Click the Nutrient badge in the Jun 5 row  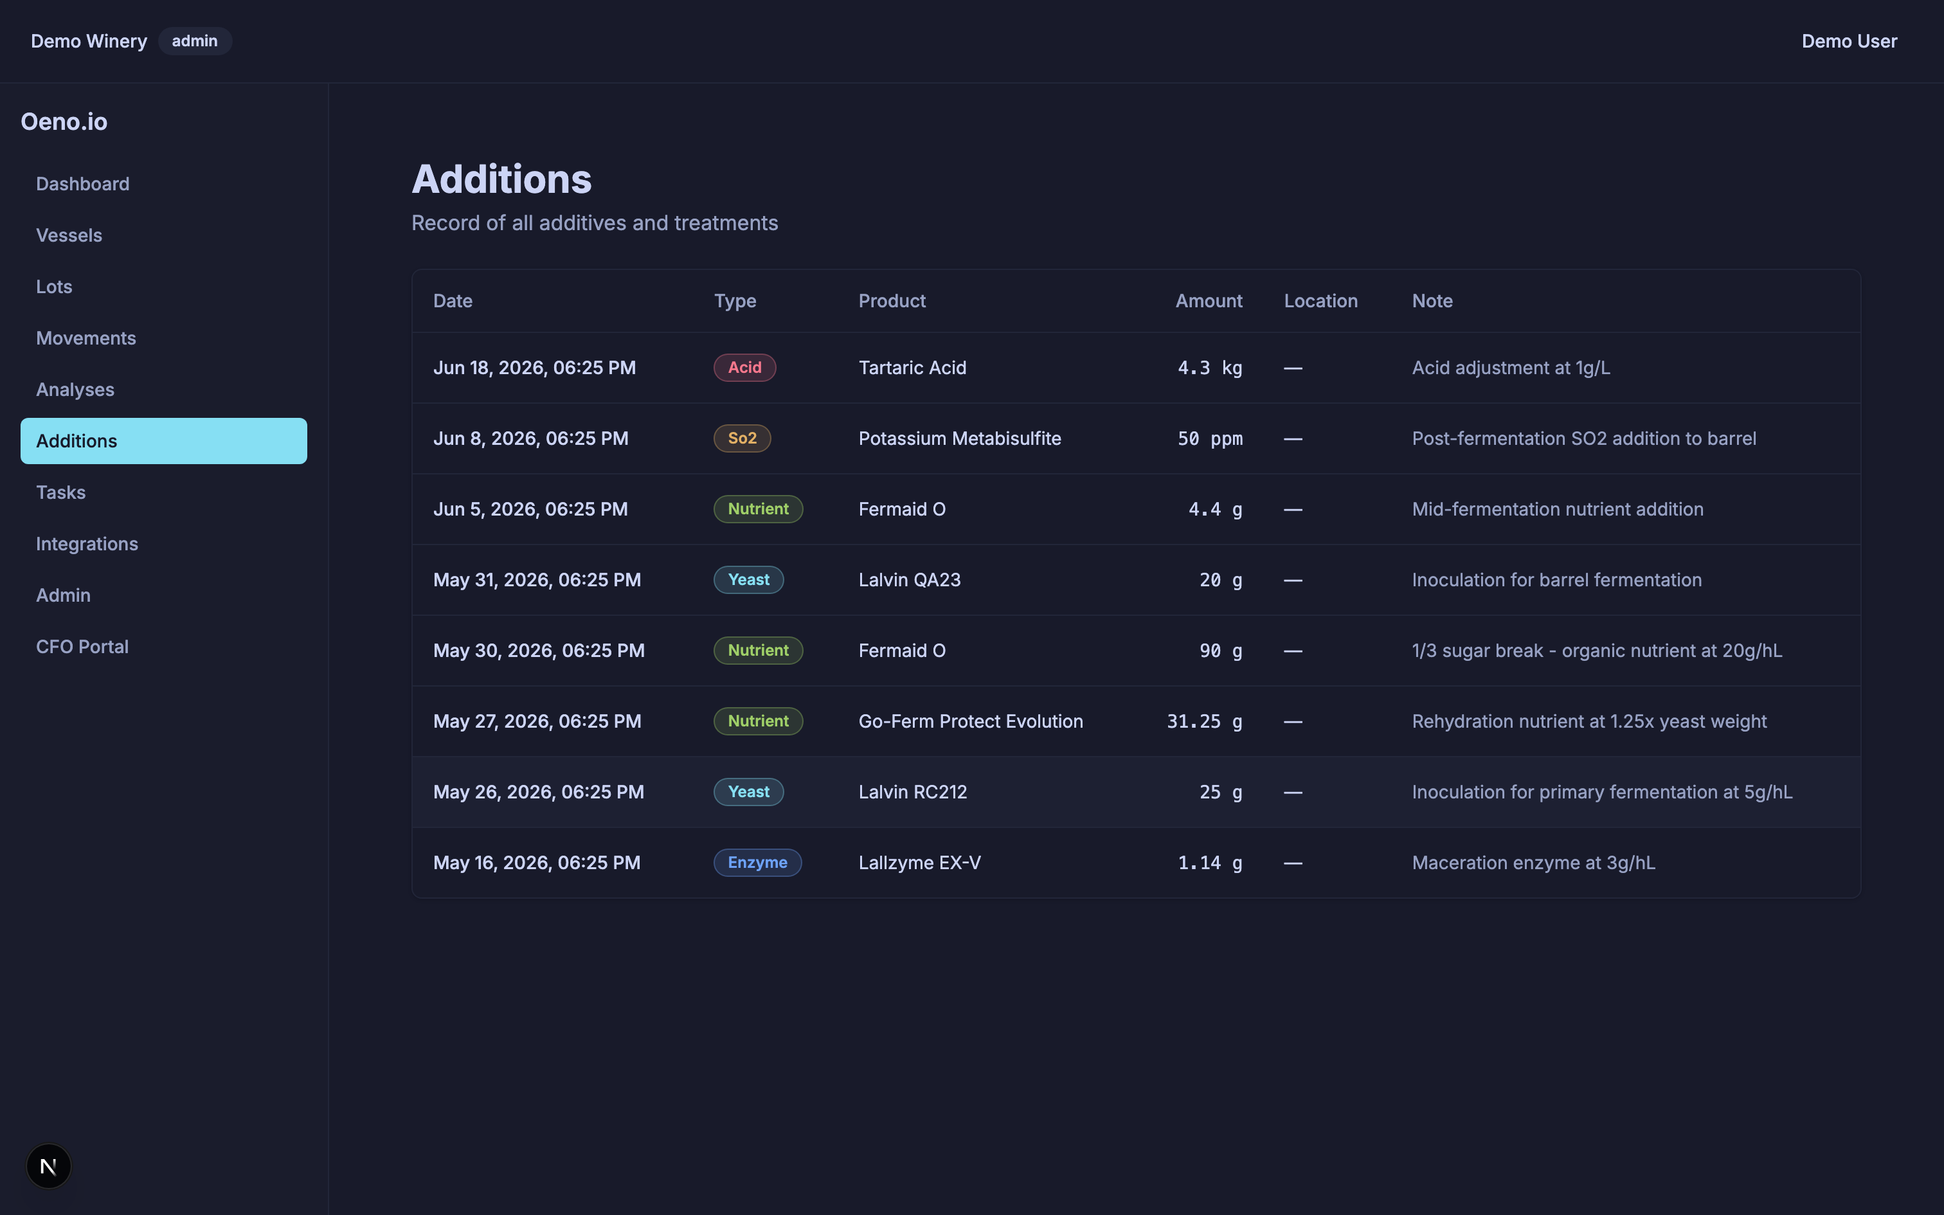(757, 509)
